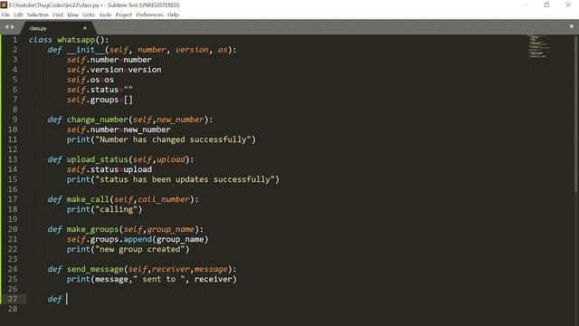The width and height of the screenshot is (579, 326).
Task: Click the 'send_message' function name
Action: point(95,269)
